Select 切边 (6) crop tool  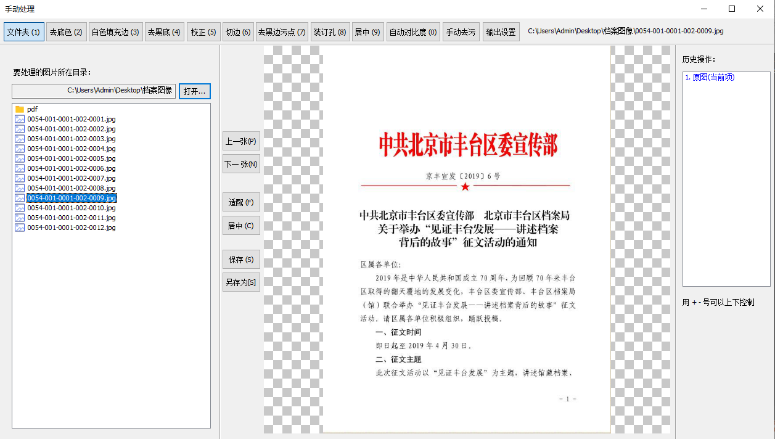[x=237, y=32]
